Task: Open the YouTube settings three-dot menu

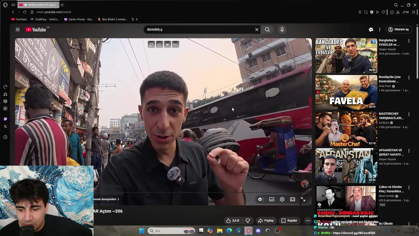Action: 380,29
